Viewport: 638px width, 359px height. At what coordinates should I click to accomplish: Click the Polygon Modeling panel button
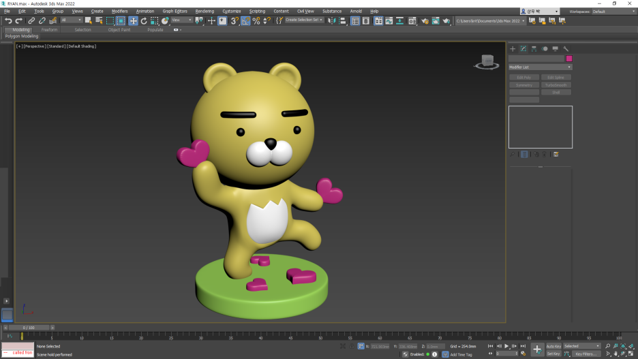(x=22, y=36)
